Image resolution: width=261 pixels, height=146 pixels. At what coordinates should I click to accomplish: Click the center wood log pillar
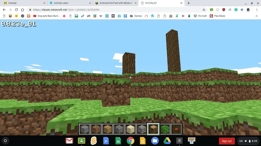[129, 63]
